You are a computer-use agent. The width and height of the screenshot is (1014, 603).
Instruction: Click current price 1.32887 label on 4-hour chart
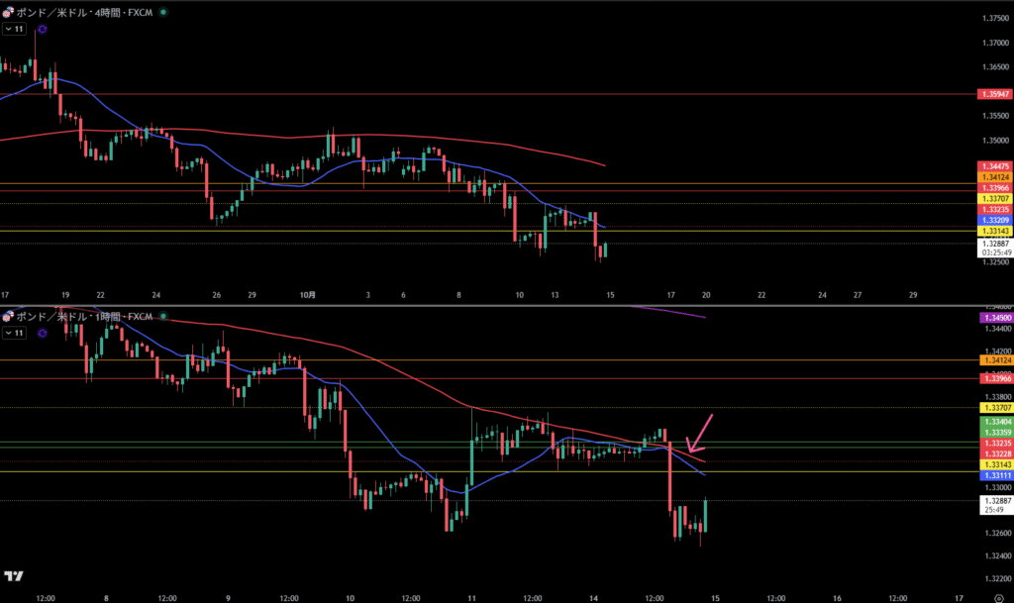coord(993,243)
